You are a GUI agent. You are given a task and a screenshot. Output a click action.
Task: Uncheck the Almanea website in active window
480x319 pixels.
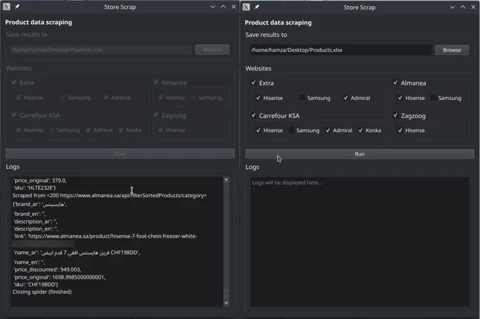(x=396, y=84)
